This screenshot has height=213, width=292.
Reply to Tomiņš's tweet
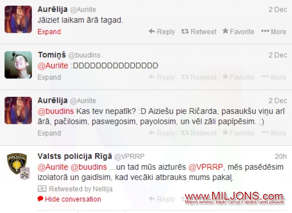162,77
